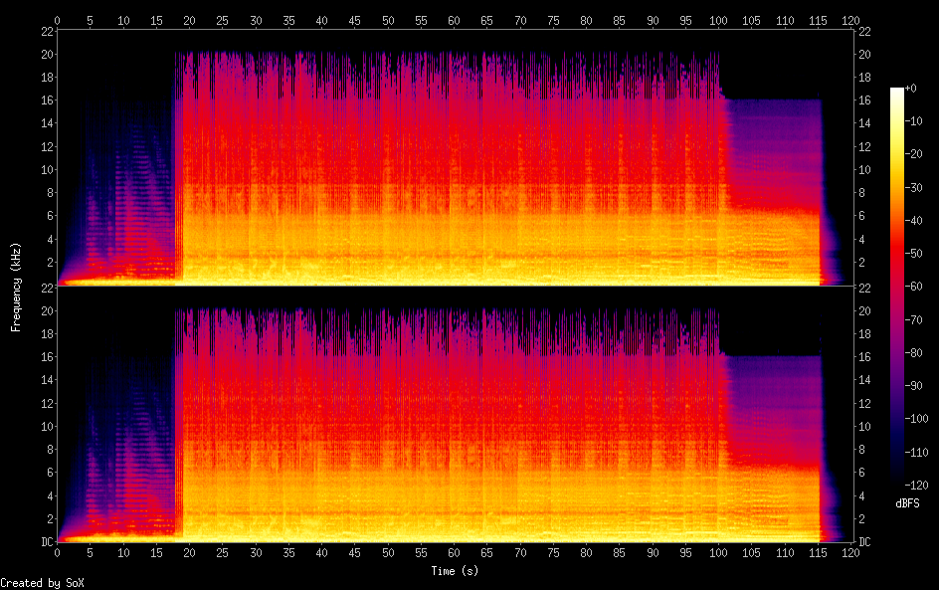This screenshot has width=939, height=590.
Task: Click the 'DC' label at bottom right
Action: [863, 542]
